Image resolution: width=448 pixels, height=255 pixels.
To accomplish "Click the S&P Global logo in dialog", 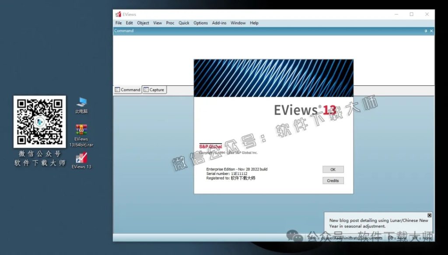I will [210, 145].
